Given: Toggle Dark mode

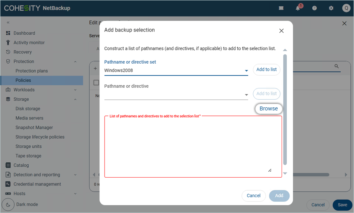Looking at the screenshot, I should [x=8, y=204].
